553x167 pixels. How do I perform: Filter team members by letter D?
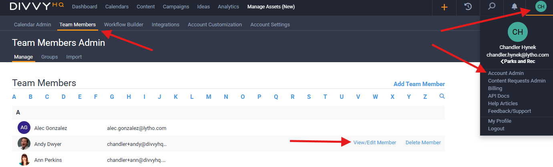(64, 96)
